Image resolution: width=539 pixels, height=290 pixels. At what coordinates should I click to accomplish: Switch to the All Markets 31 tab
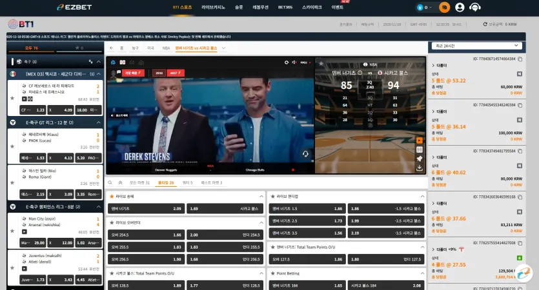coord(139,182)
